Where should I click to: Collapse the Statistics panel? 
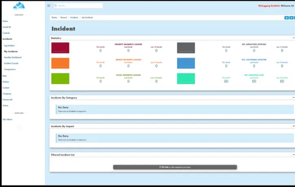tap(293, 38)
